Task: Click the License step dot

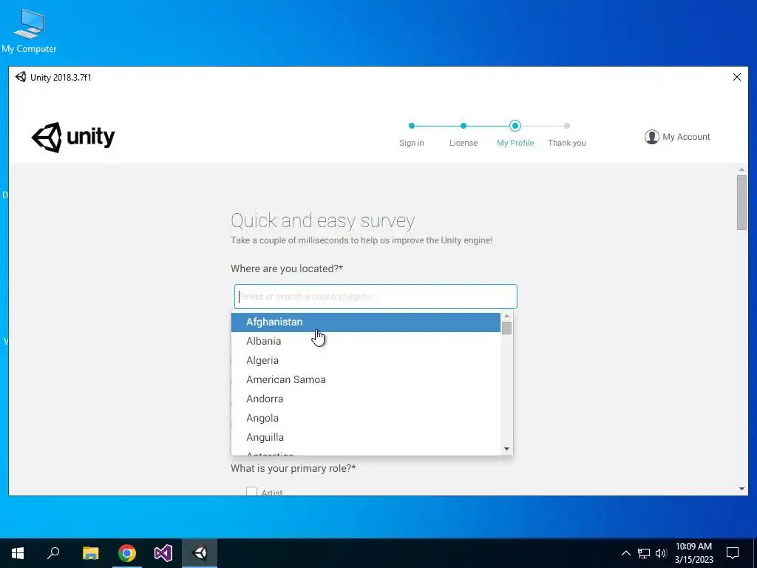Action: (x=463, y=126)
